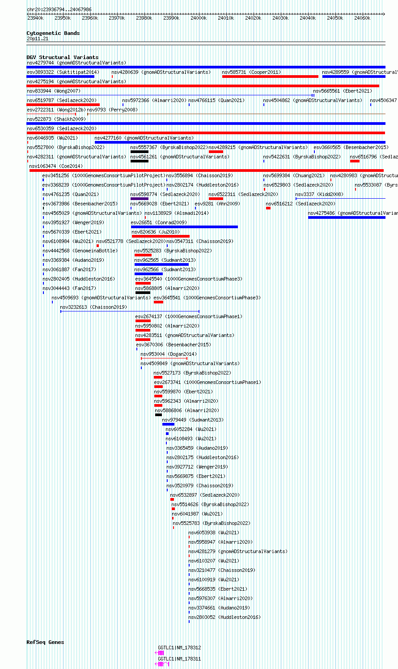Select nsv962566 (Sudmant2013) variant
398x669 pixels.
(x=165, y=269)
